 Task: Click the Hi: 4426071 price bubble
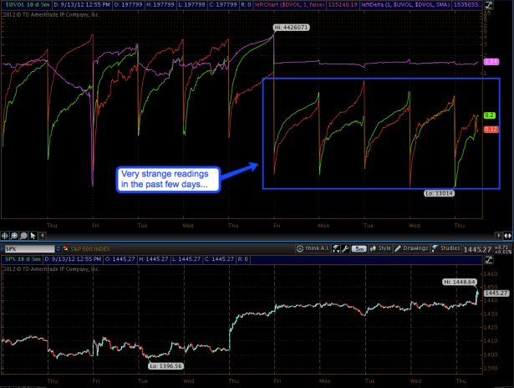click(292, 28)
